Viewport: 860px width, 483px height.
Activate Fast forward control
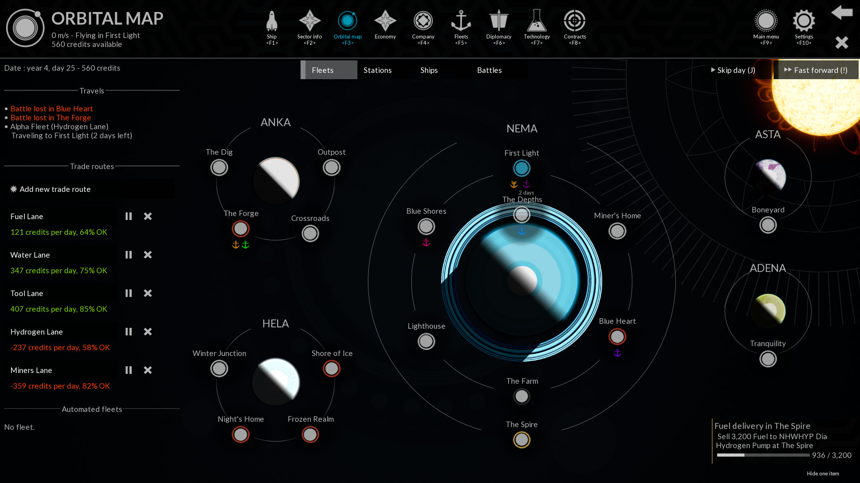pos(816,70)
